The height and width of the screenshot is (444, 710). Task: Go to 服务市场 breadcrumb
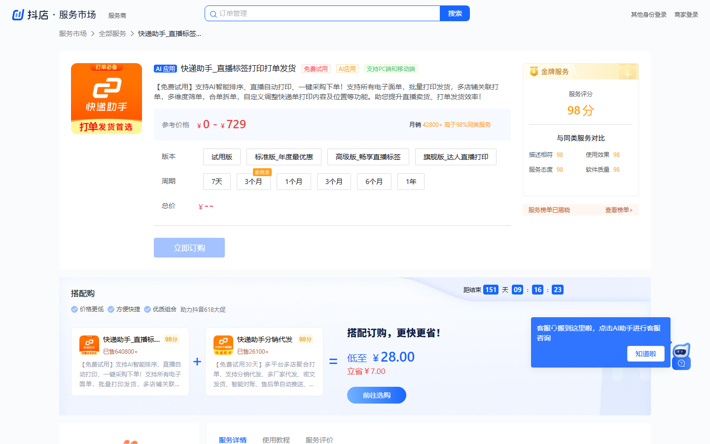click(x=73, y=34)
